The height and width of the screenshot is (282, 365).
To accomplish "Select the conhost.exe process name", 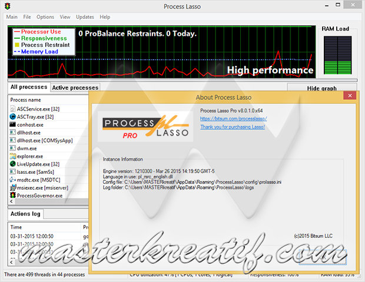I will point(30,125).
